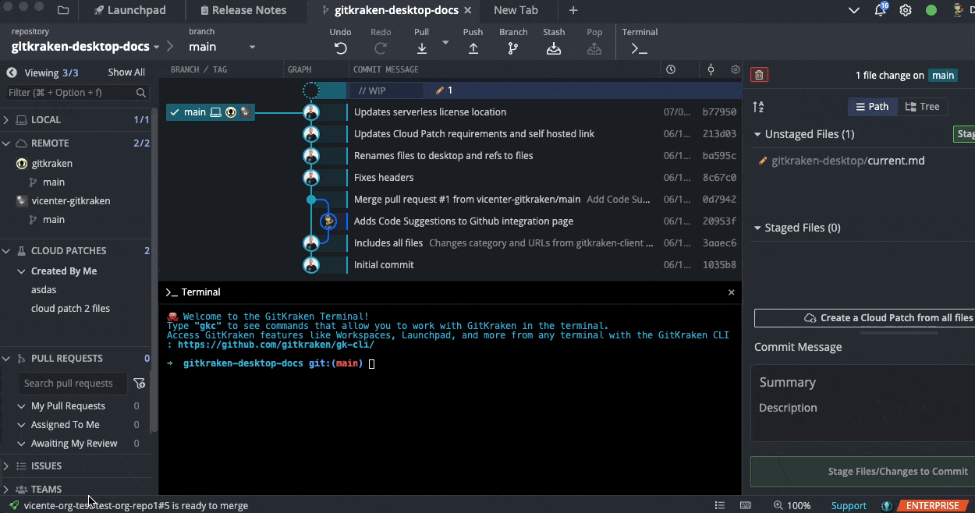Pull changes using the Pull icon
Screen dimensions: 975x513
pos(421,48)
